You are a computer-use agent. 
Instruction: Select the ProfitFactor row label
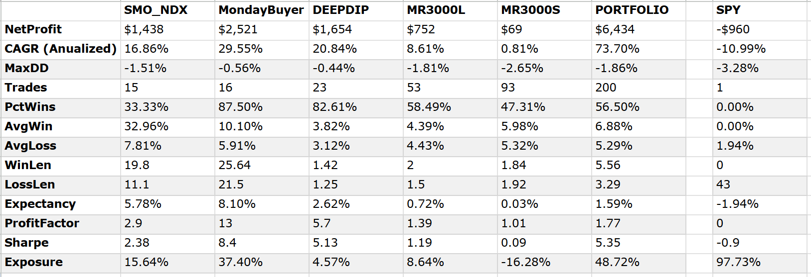42,223
